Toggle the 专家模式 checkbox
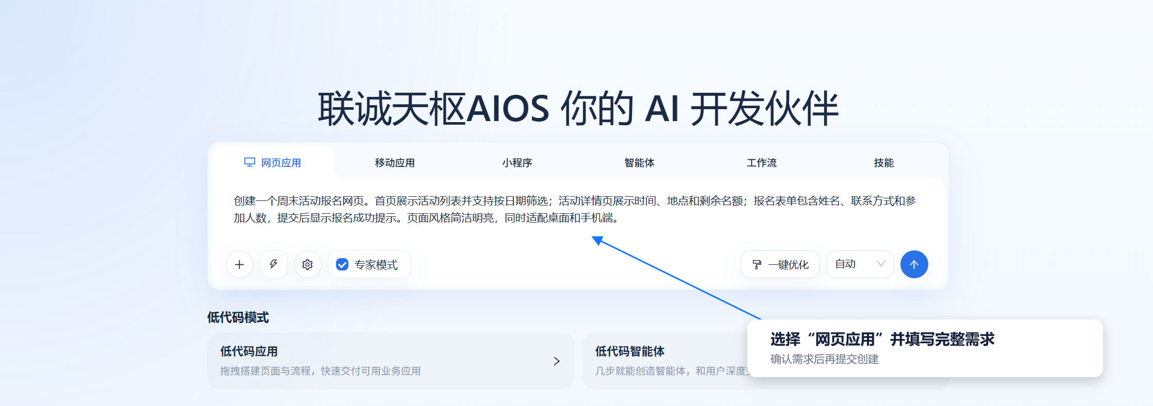This screenshot has width=1153, height=406. point(342,265)
